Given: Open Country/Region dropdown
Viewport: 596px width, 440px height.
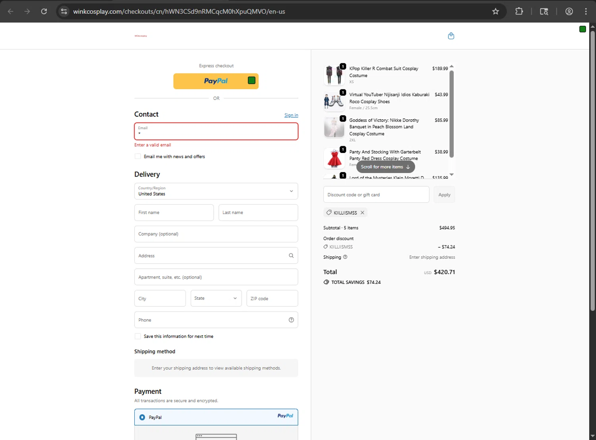Looking at the screenshot, I should coord(216,191).
